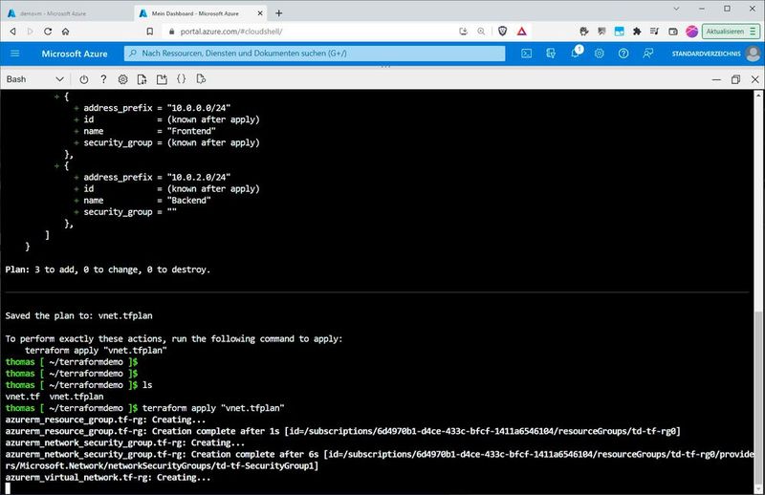Go forward in the browser
The image size is (765, 495).
31,32
